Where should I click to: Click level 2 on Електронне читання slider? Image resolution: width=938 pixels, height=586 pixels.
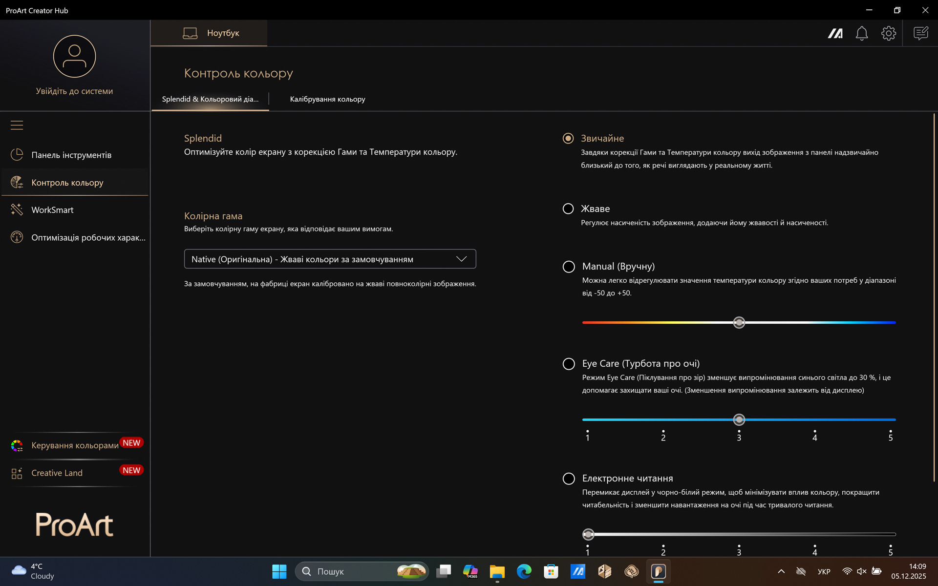point(663,550)
